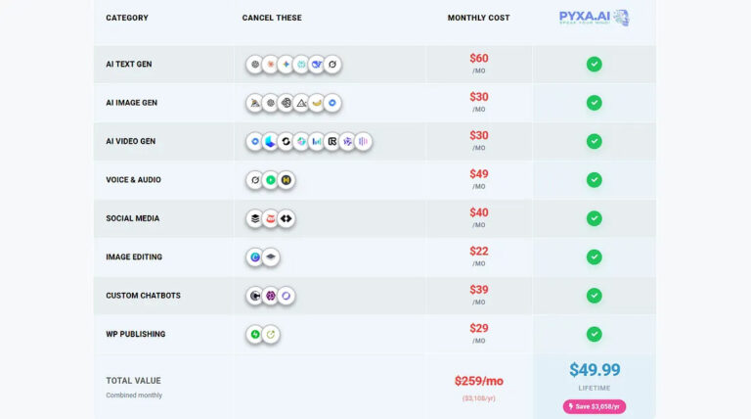This screenshot has height=419, width=751.
Task: Click the blue ring icon in AI Image Gen
Action: click(x=331, y=103)
